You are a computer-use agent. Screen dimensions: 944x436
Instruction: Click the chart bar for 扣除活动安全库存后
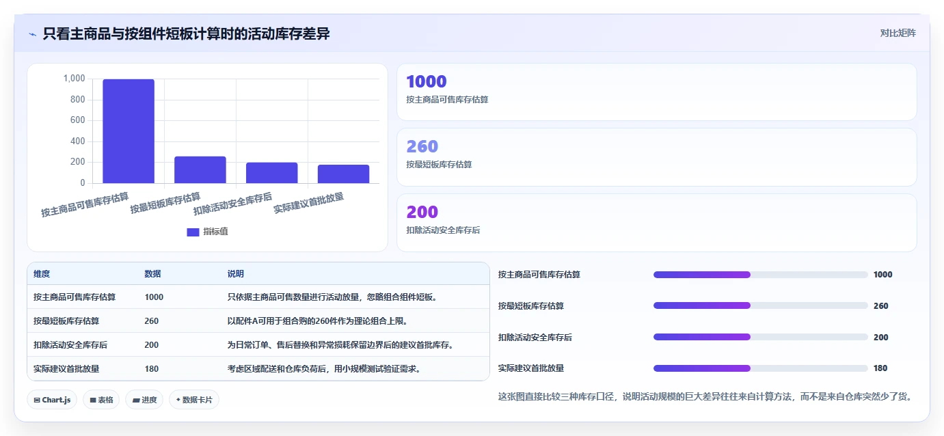coord(272,173)
